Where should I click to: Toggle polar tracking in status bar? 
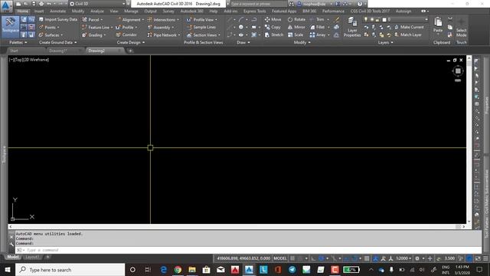click(322, 258)
